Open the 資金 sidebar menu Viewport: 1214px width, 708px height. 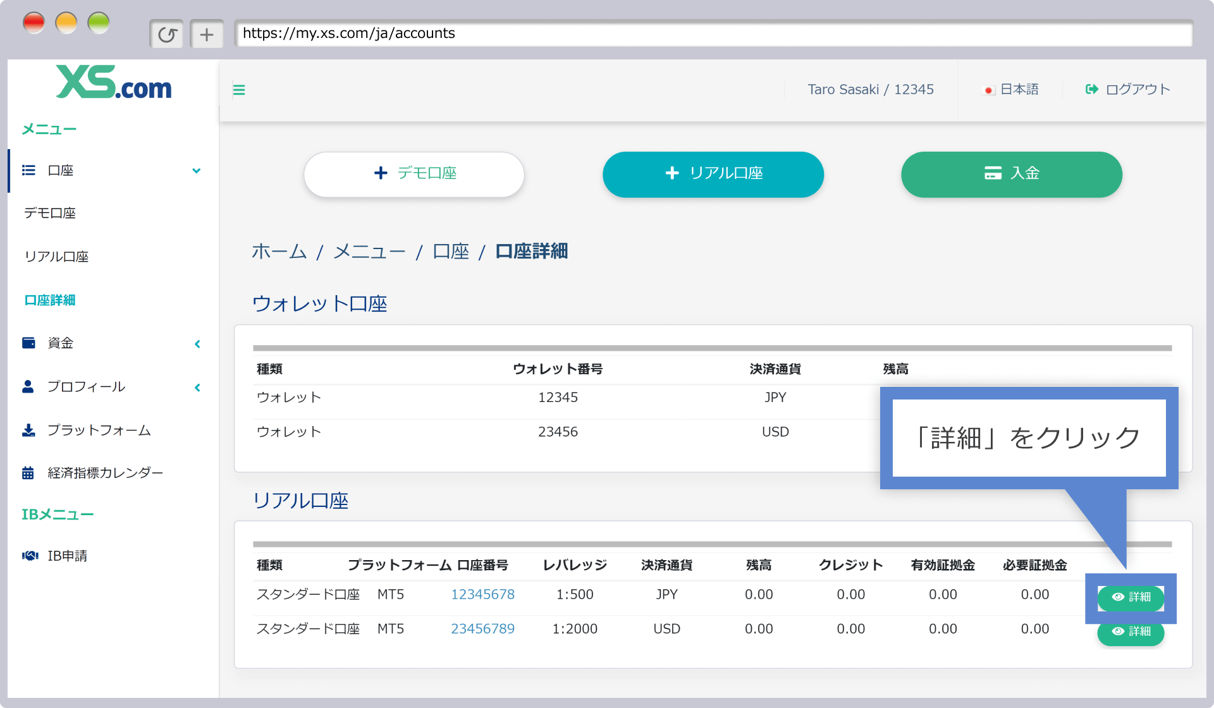[x=61, y=343]
